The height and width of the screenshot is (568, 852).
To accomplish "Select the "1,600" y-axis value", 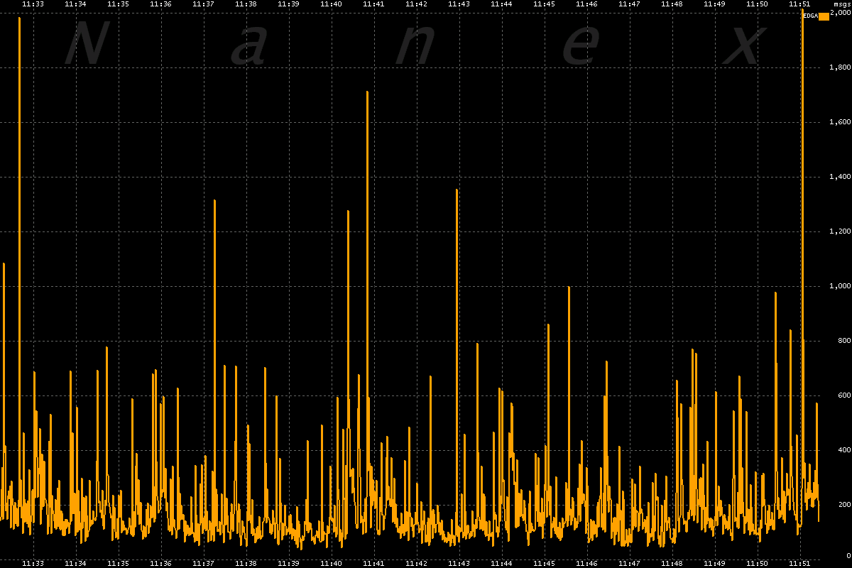I will click(840, 123).
